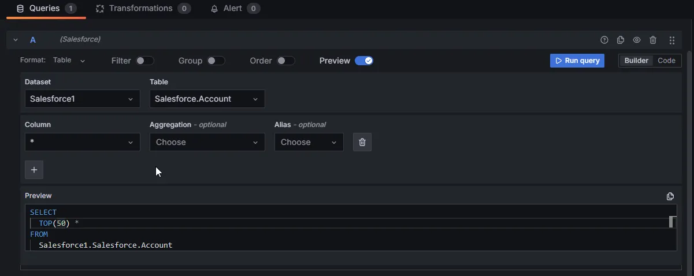Viewport: 694px width, 276px height.
Task: Expand the Table dropdown showing Salesforce.Account
Action: click(207, 99)
